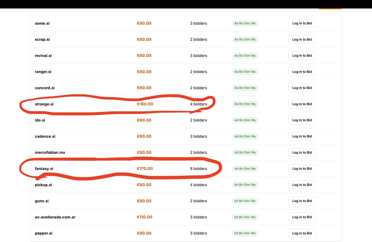Screen dimensions: 372x242
Task: Click Log in to Bid for guns.si
Action: pos(302,201)
